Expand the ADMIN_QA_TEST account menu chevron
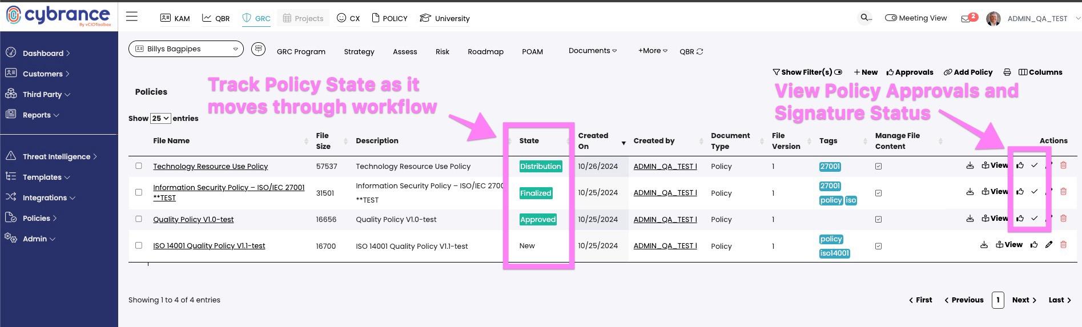This screenshot has height=327, width=1082. coord(1078,18)
